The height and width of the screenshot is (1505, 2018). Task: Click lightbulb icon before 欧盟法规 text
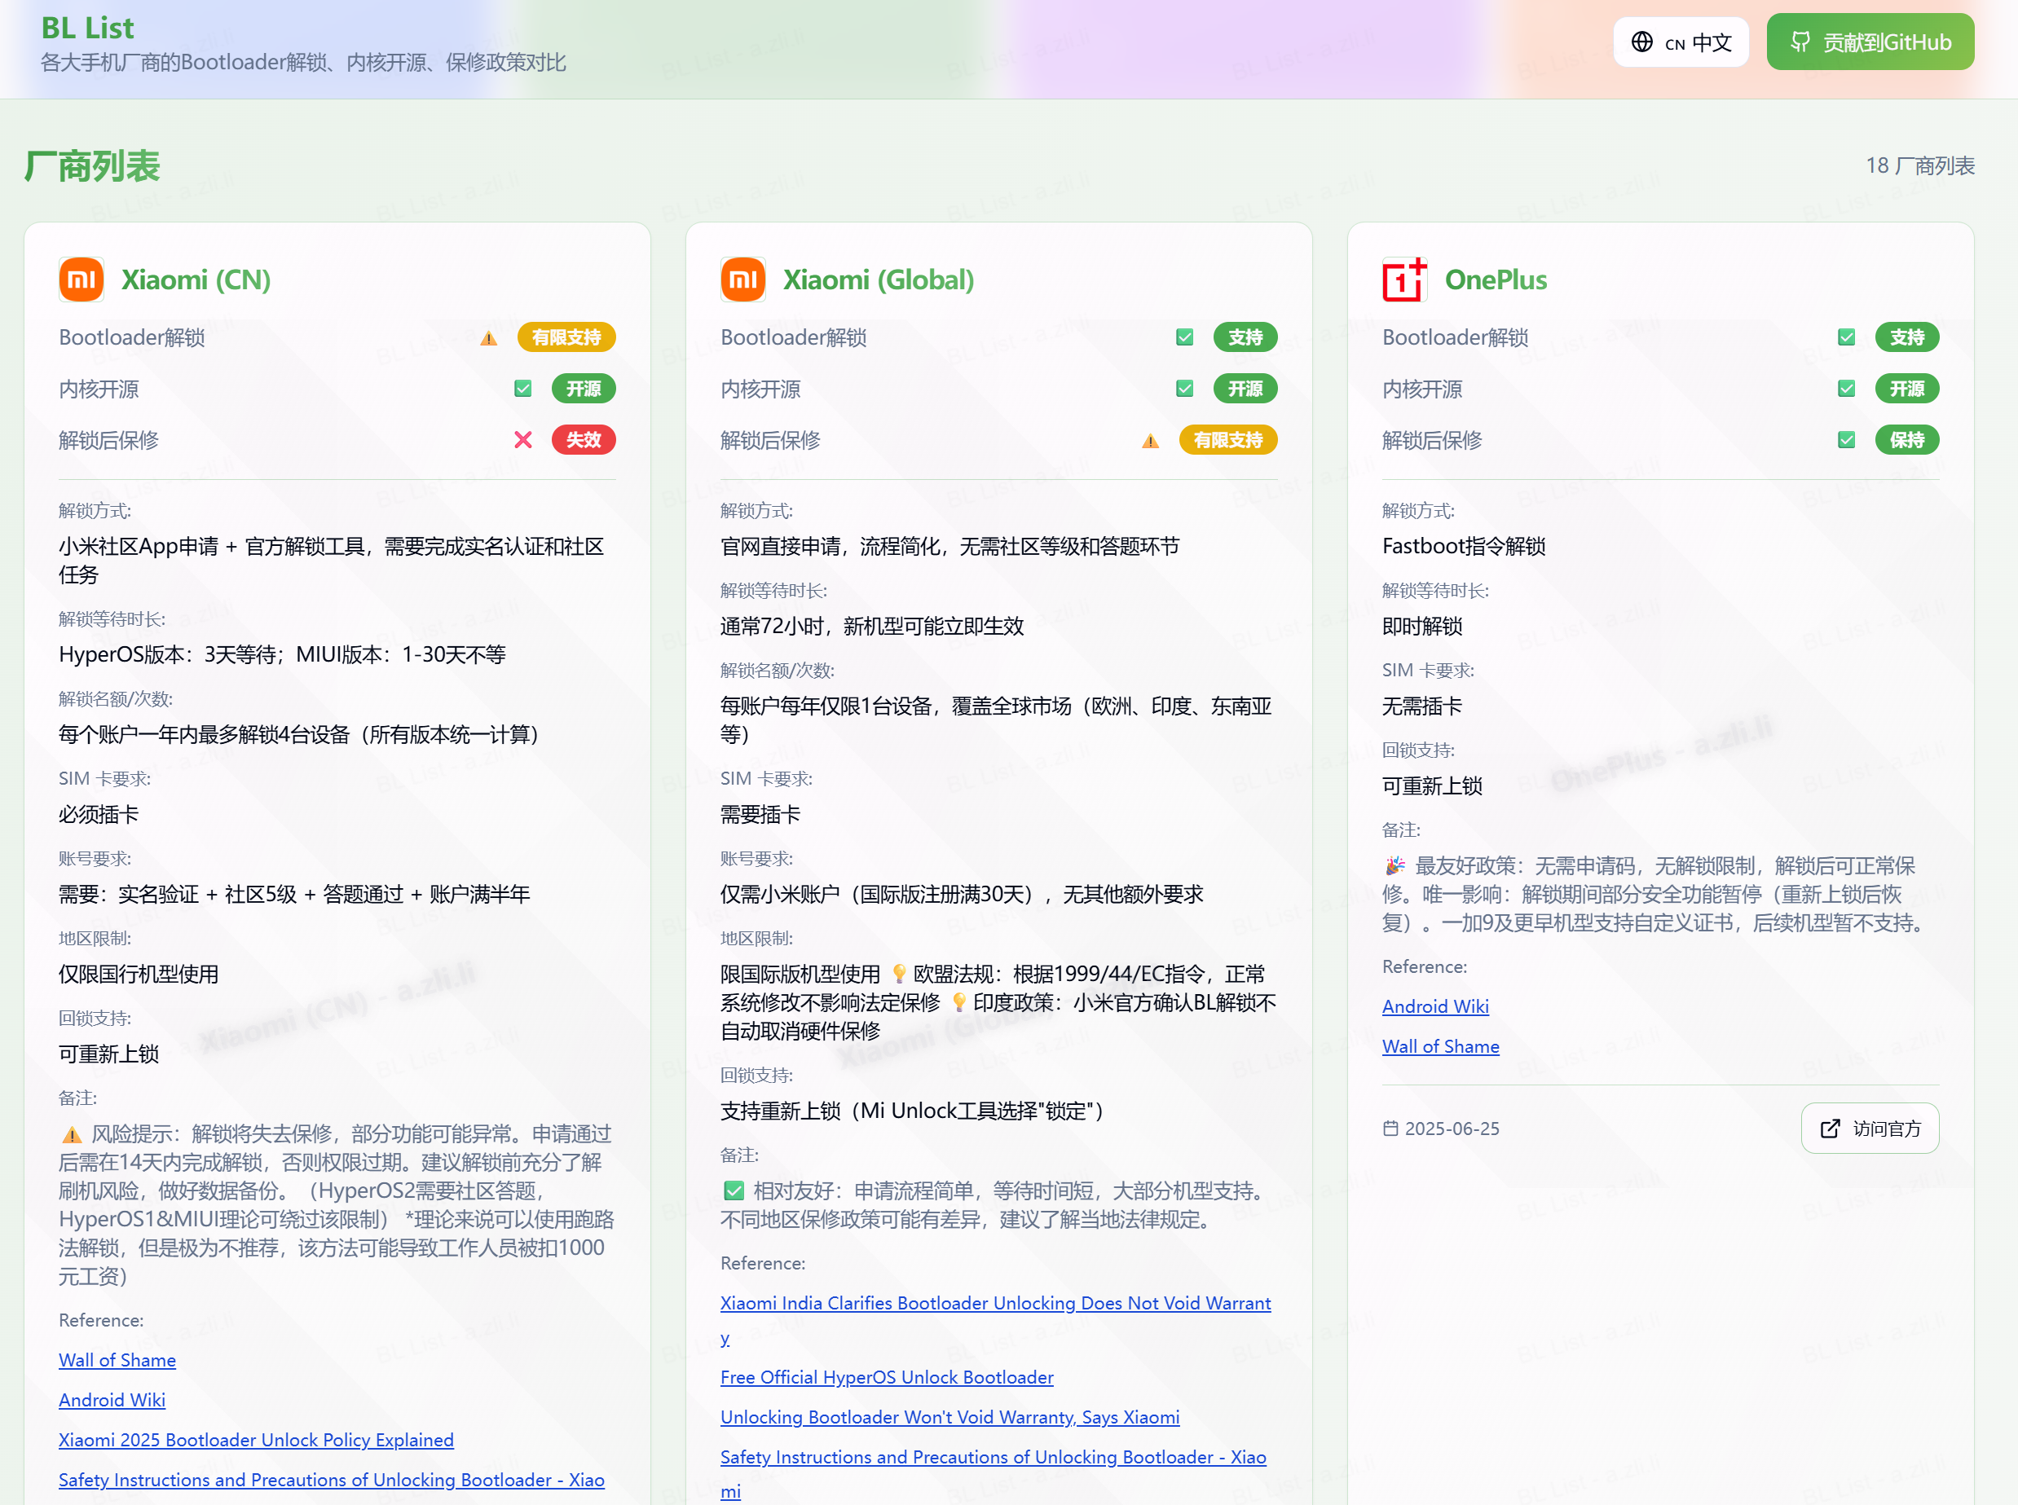[899, 974]
